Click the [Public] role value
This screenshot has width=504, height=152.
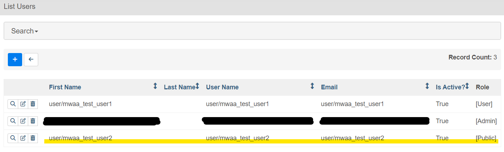coord(486,138)
